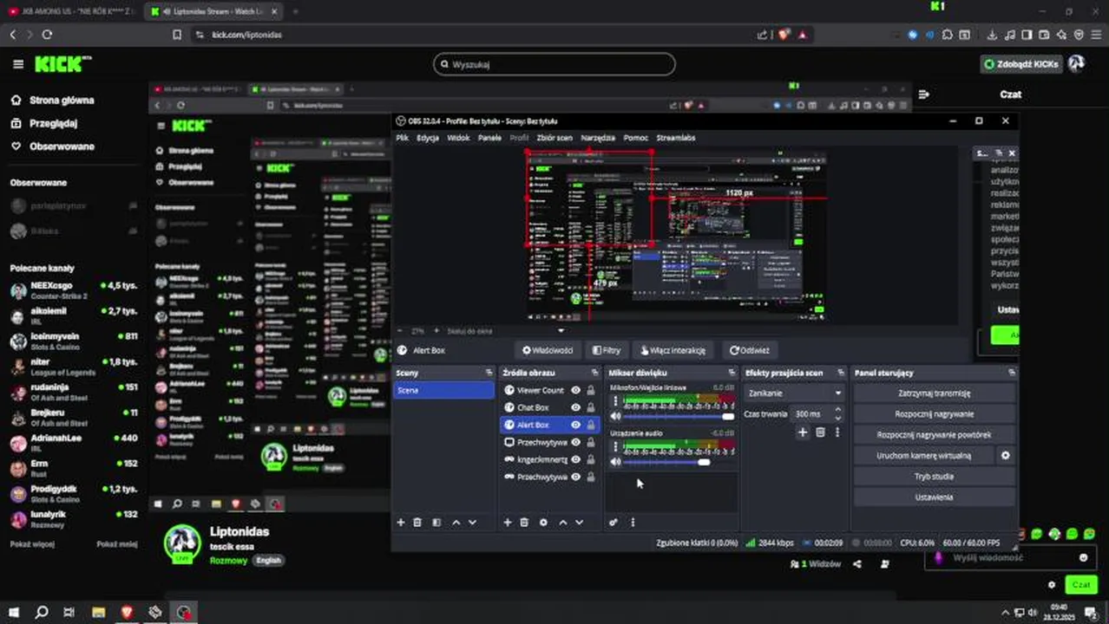Open the Zanikanie transition dropdown

pyautogui.click(x=795, y=393)
